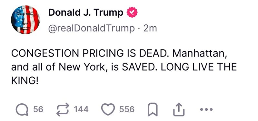Visit the @realDonaldTrump handle link
The height and width of the screenshot is (121, 258).
pyautogui.click(x=91, y=28)
